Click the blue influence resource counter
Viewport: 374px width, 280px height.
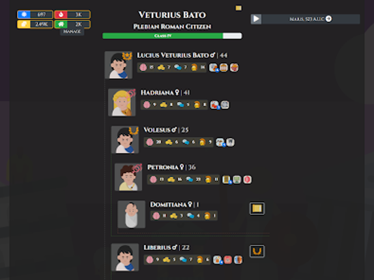[x=35, y=14]
